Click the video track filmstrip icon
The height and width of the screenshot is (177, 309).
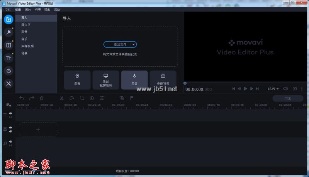pyautogui.click(x=5, y=129)
